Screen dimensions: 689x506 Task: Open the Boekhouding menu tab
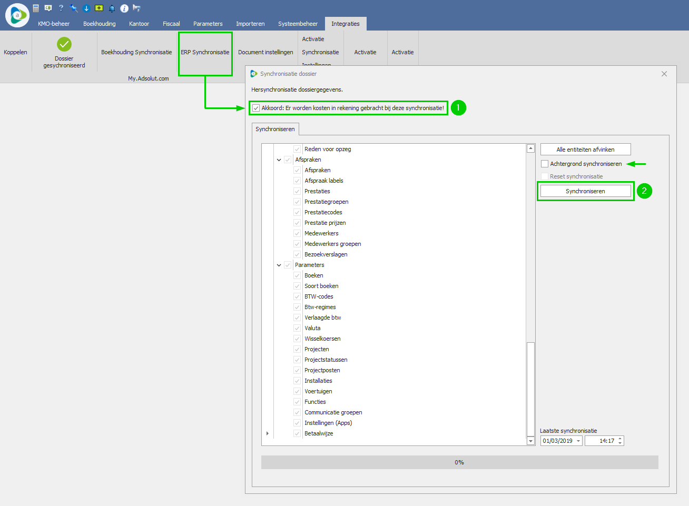click(99, 24)
